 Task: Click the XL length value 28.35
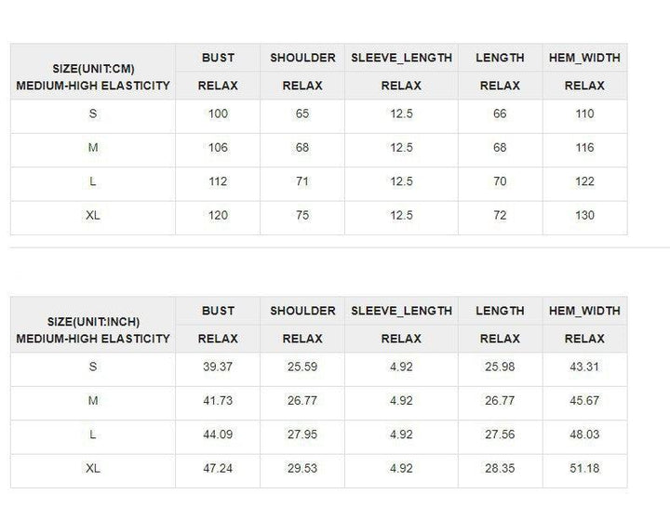(500, 468)
